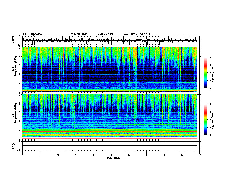Image resolution: width=225 pixels, height=174 pixels.
Task: Click the "start UT = 14:30:1" header text
Action: (x=137, y=34)
